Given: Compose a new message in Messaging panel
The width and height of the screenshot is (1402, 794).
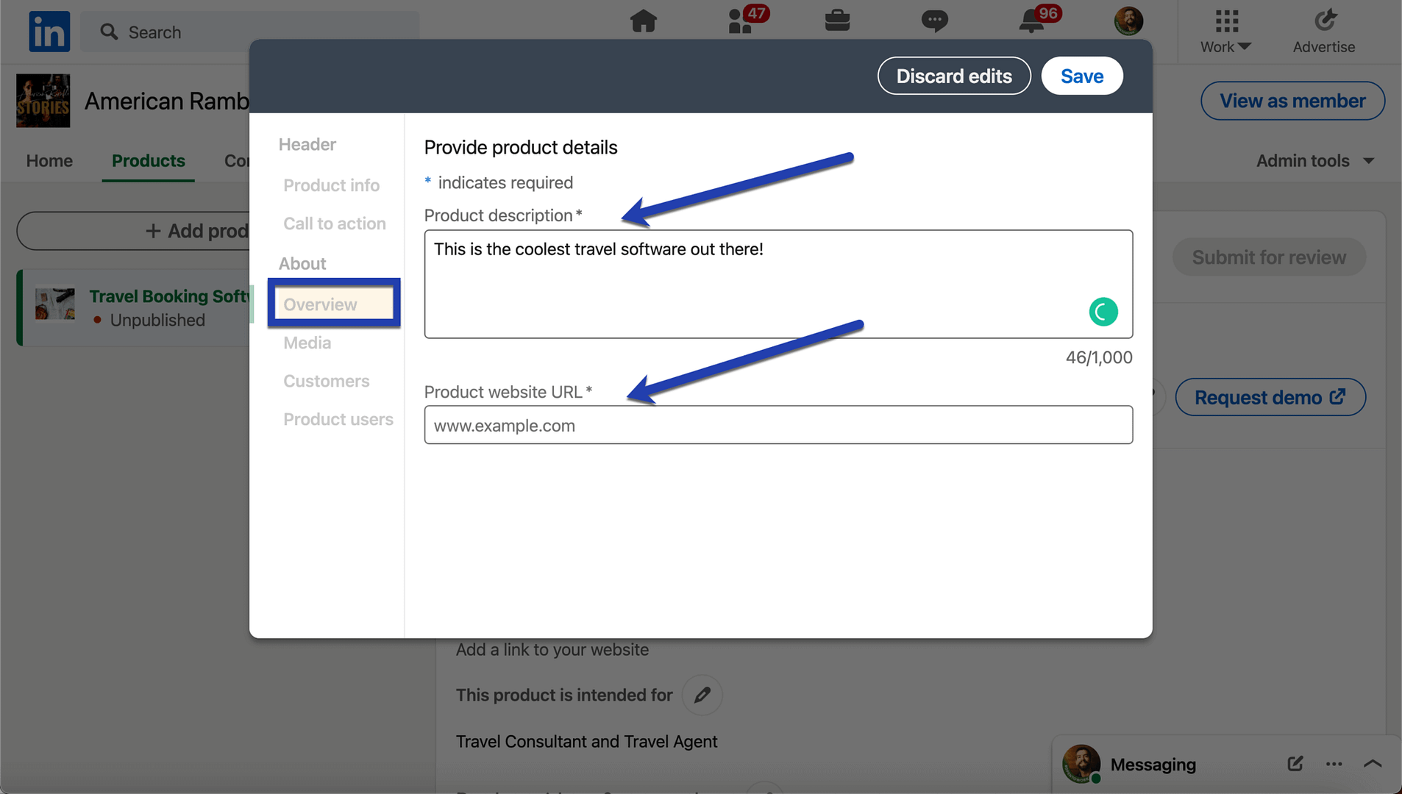Looking at the screenshot, I should (1295, 764).
